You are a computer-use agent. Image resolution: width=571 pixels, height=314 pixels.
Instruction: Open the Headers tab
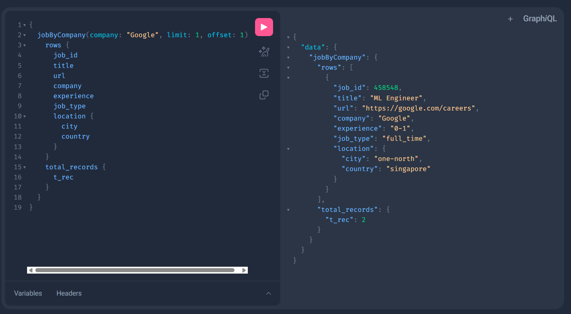[x=69, y=293]
